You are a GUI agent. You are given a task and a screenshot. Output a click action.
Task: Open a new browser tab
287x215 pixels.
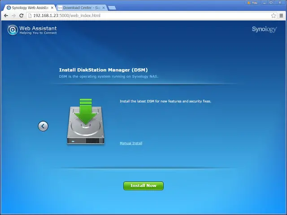tap(112, 8)
